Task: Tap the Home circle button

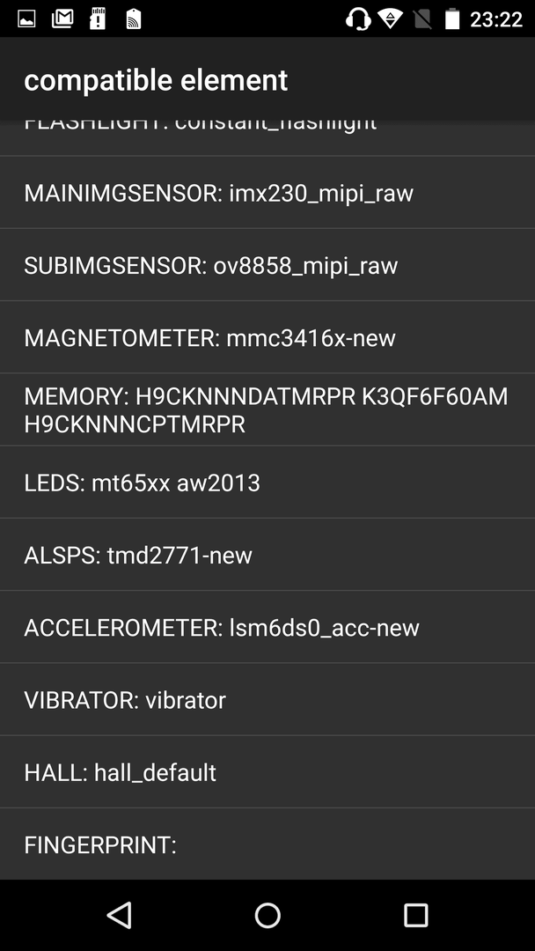Action: [267, 915]
